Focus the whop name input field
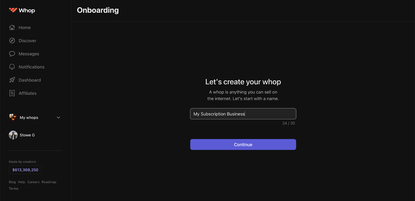 pos(243,114)
